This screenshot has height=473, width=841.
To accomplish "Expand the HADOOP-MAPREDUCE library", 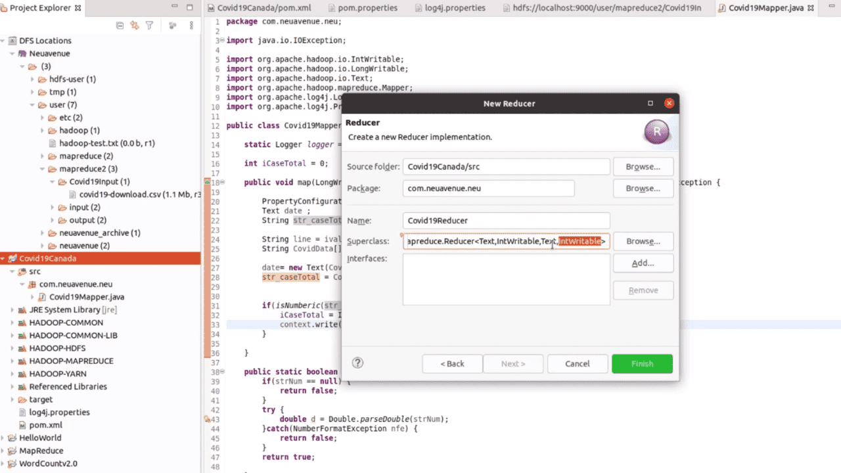I will (12, 361).
